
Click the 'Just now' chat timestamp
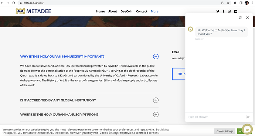point(199,39)
